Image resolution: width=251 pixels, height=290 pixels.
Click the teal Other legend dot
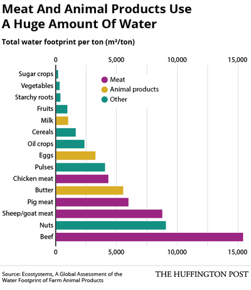(104, 99)
